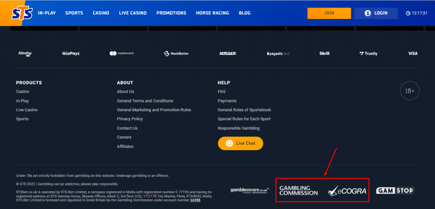This screenshot has width=435, height=209.
Task: Go to the Live Casino header tab
Action: pos(133,13)
